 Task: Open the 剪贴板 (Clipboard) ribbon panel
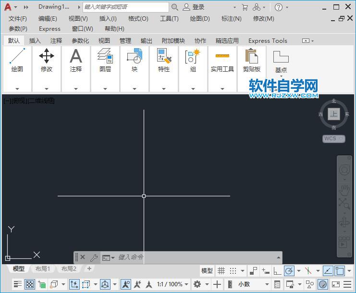[252, 60]
